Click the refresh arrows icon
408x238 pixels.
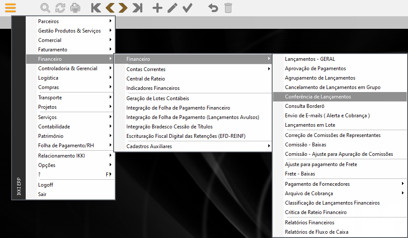tap(60, 8)
